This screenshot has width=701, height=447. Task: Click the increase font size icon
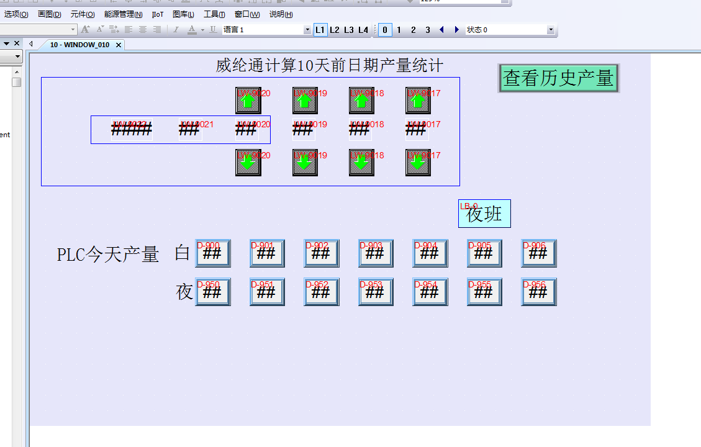(86, 30)
